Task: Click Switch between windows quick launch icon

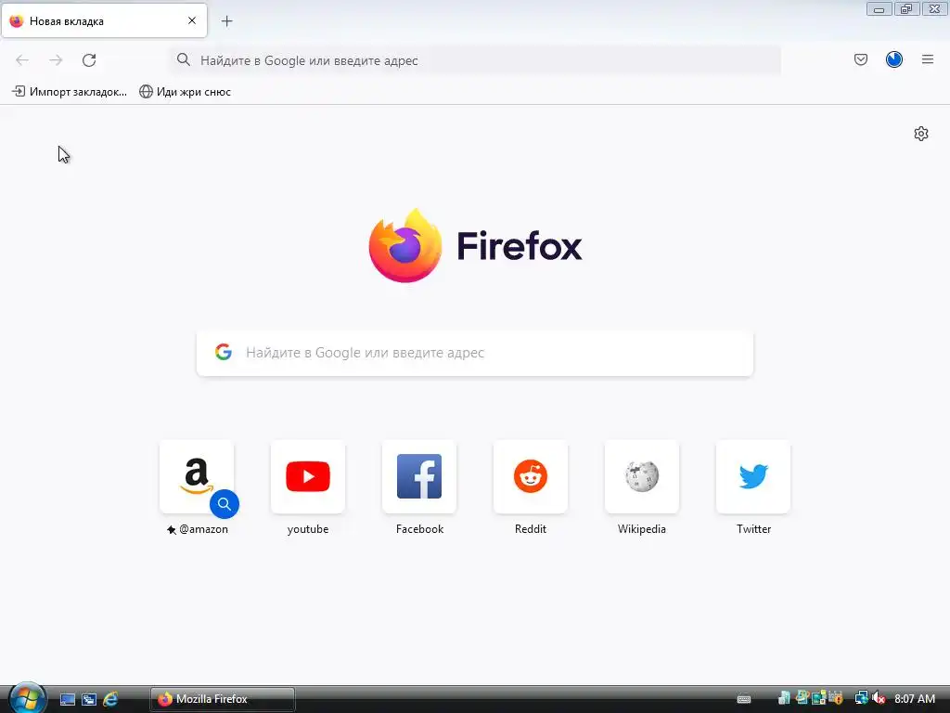Action: coord(89,699)
